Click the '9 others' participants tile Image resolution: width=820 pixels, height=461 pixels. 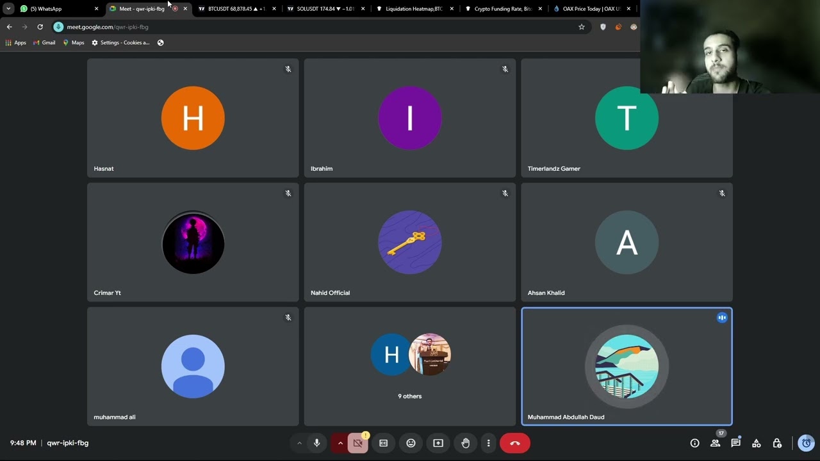(410, 366)
